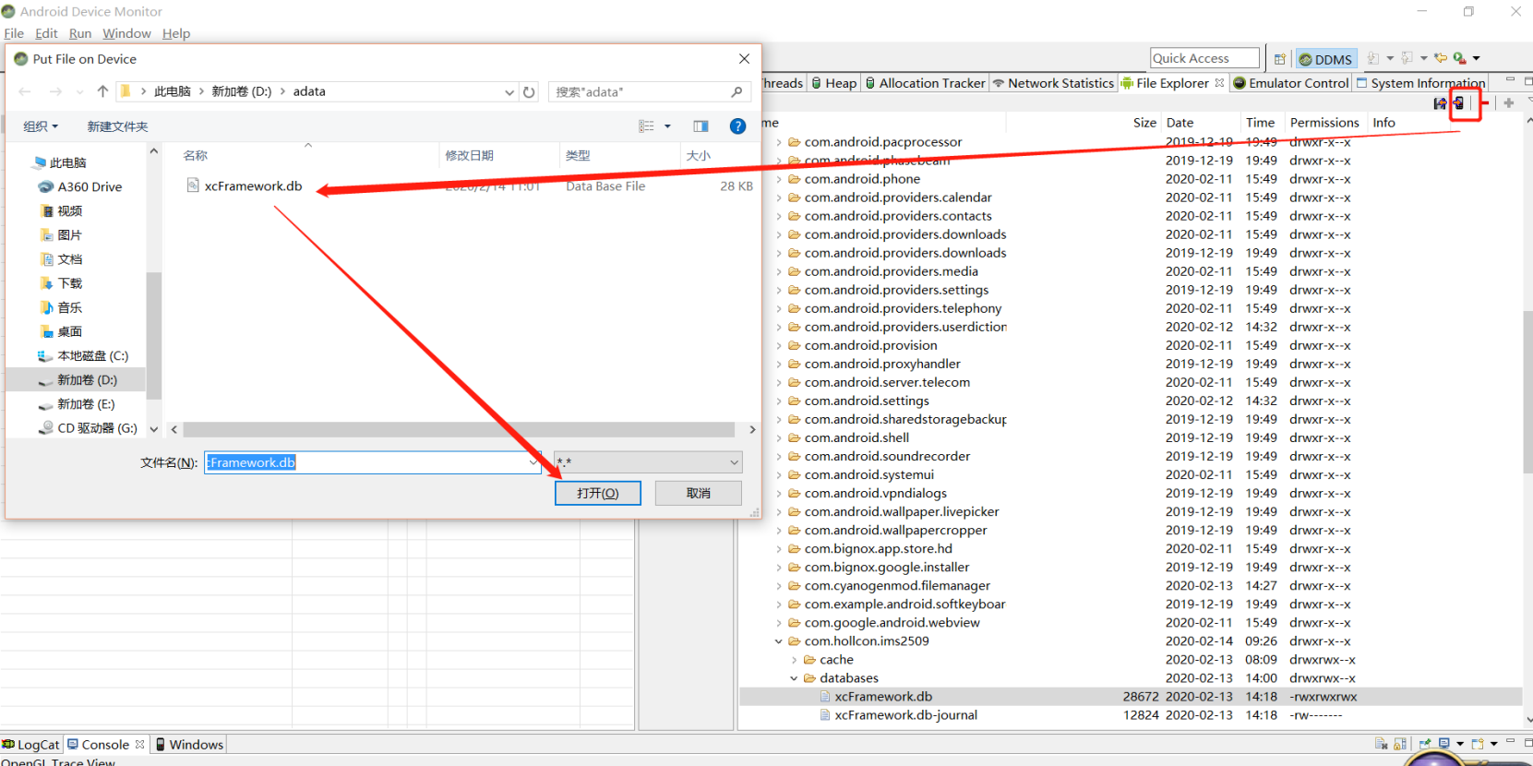Switch to the Emulator Control tab
The height and width of the screenshot is (766, 1533).
(x=1290, y=83)
